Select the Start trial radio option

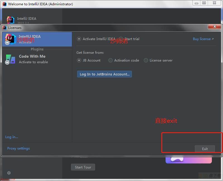(x=121, y=39)
